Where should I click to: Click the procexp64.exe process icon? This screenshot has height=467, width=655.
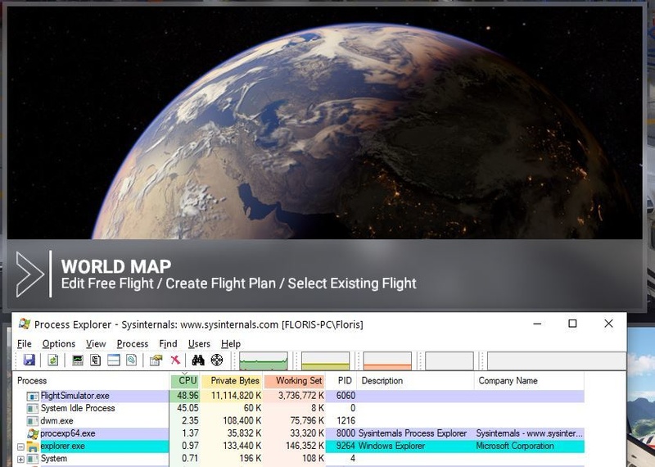tap(33, 433)
